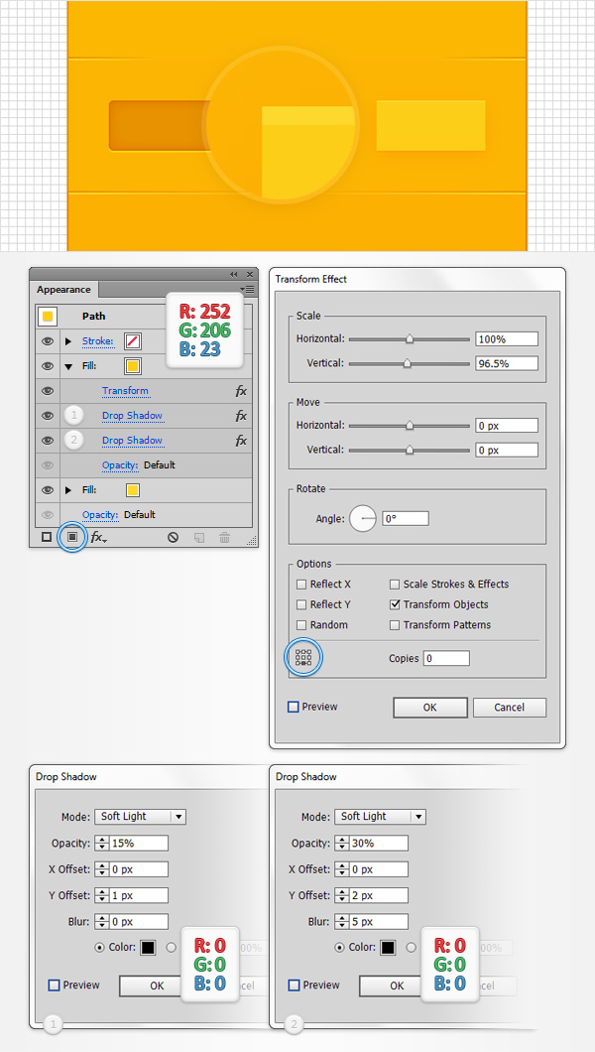Enable Preview in the 30% Drop Shadow dialog

(x=294, y=986)
